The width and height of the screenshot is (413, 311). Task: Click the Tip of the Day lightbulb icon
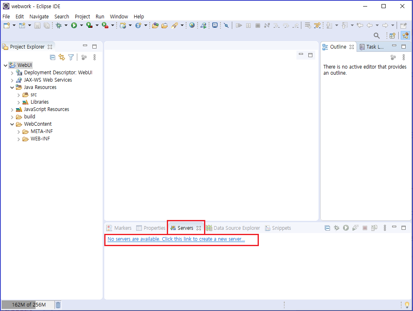point(407,305)
